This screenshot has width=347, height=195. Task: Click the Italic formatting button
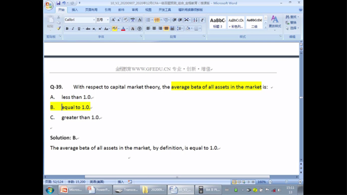click(73, 29)
